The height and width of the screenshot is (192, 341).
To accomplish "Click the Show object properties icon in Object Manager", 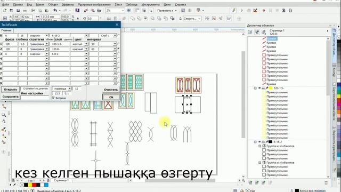I will click(x=250, y=32).
